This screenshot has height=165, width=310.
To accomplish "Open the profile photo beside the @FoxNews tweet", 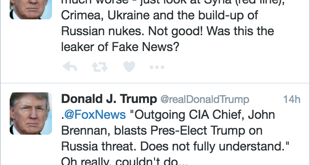I will 31,114.
